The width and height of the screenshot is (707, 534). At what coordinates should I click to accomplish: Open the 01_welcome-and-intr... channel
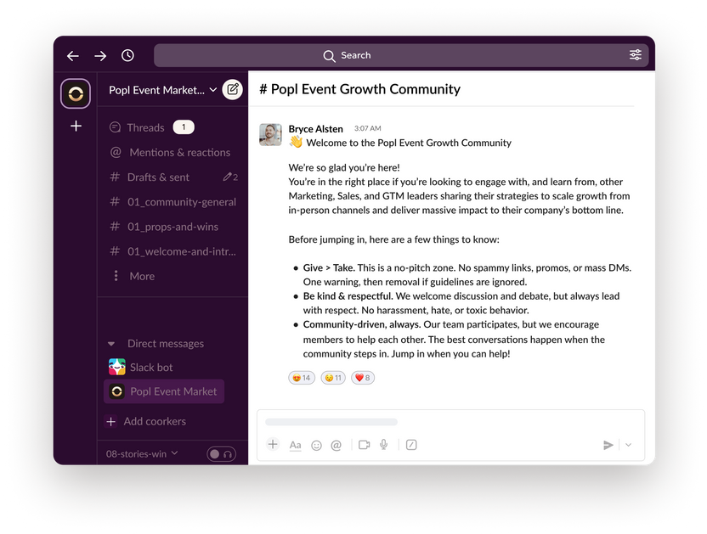tap(173, 251)
